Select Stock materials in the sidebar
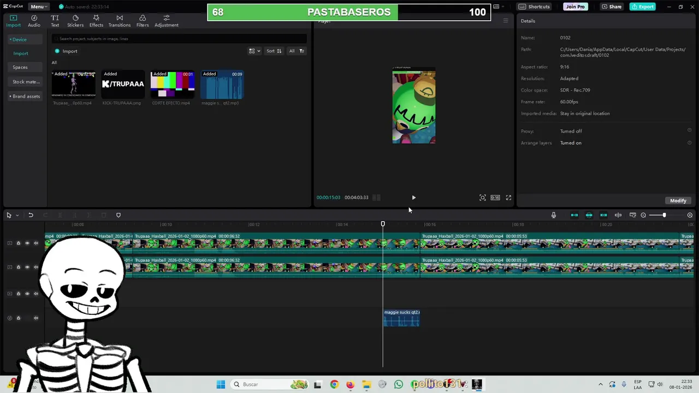 click(x=26, y=82)
